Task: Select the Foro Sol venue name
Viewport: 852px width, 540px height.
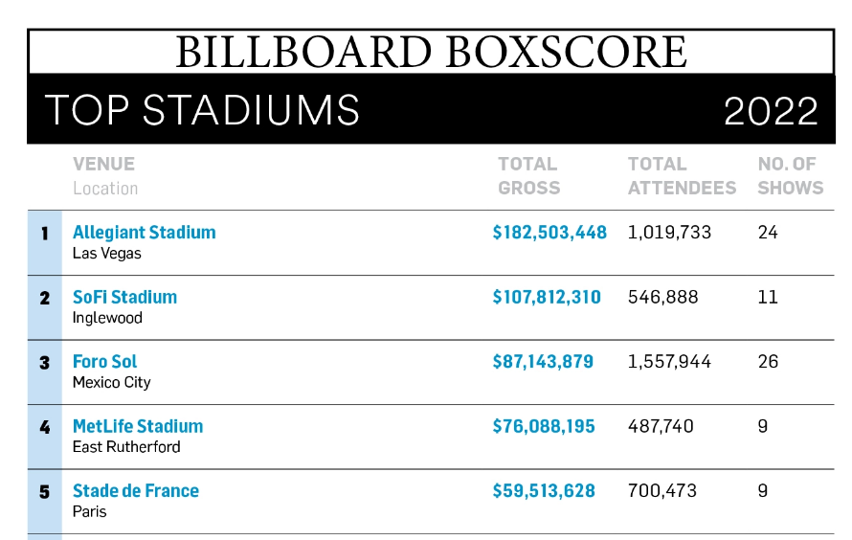Action: pos(104,362)
